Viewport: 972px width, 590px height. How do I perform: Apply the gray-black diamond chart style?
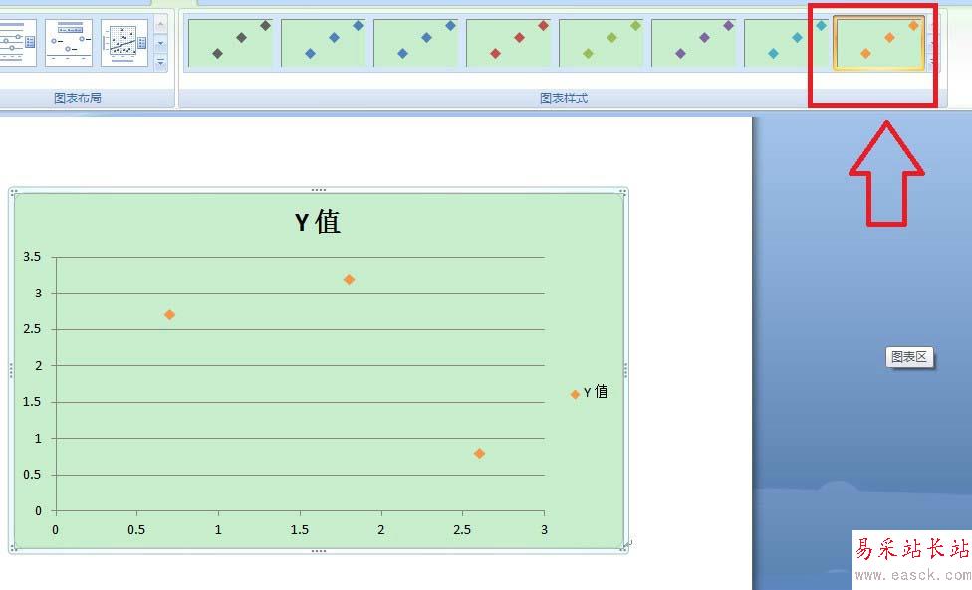[x=230, y=42]
